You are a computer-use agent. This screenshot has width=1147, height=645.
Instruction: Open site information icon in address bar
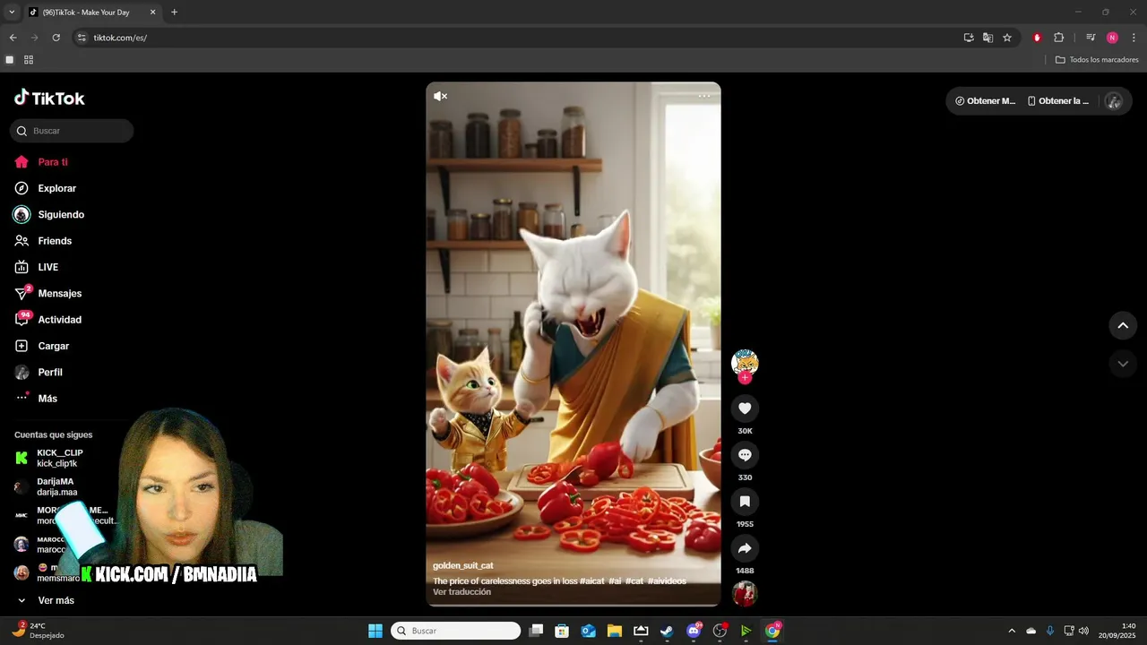(x=82, y=38)
